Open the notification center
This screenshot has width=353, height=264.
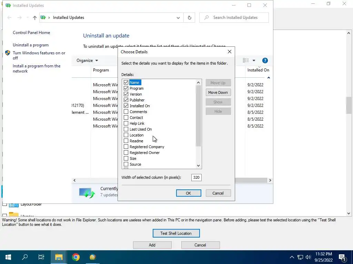tap(342, 257)
